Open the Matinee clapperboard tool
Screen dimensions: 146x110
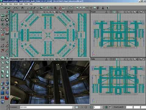[x=3, y=38]
